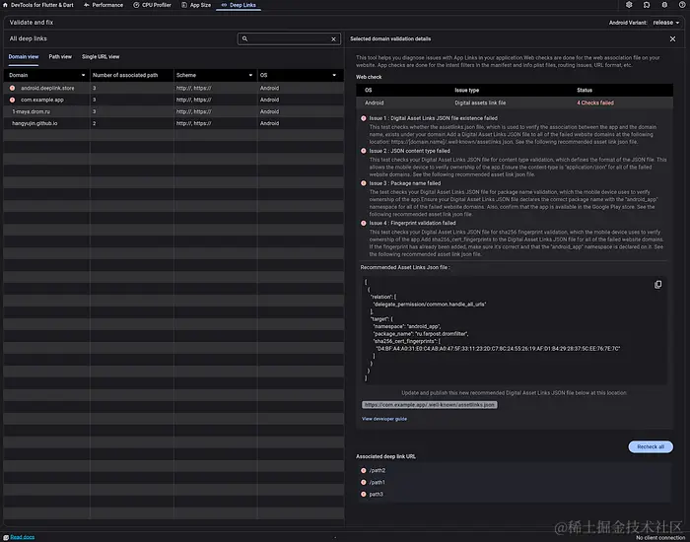Click the deep links search field
The image size is (690, 542).
pos(289,38)
